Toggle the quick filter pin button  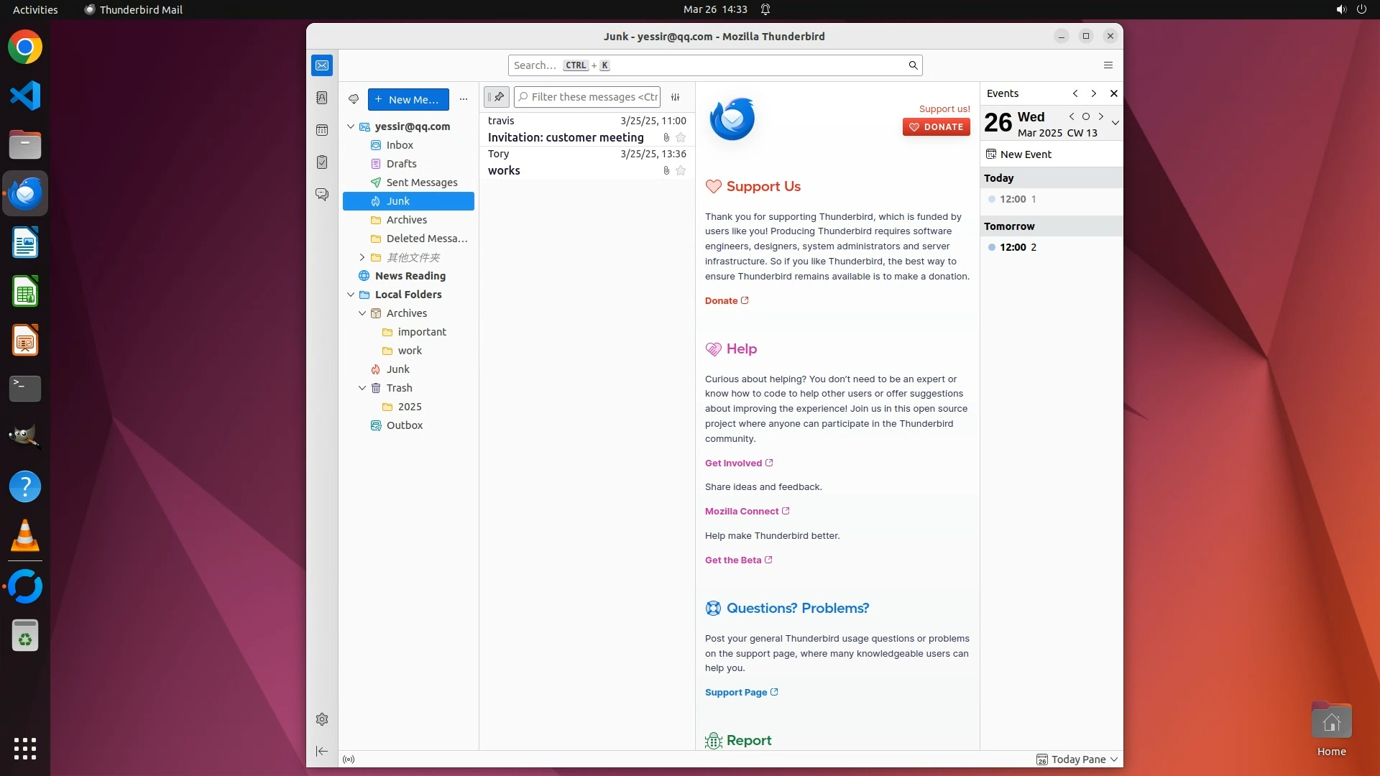(497, 97)
